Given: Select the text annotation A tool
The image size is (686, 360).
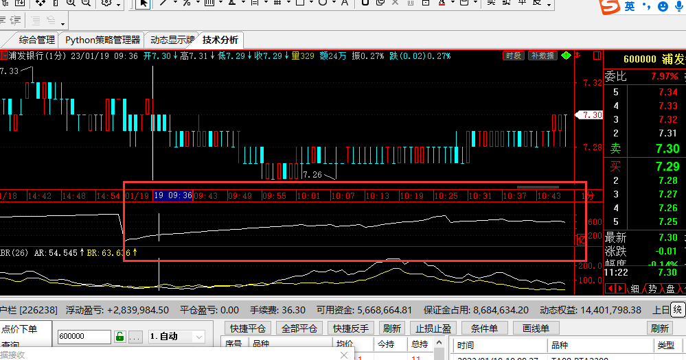Looking at the screenshot, I should coord(344,3).
